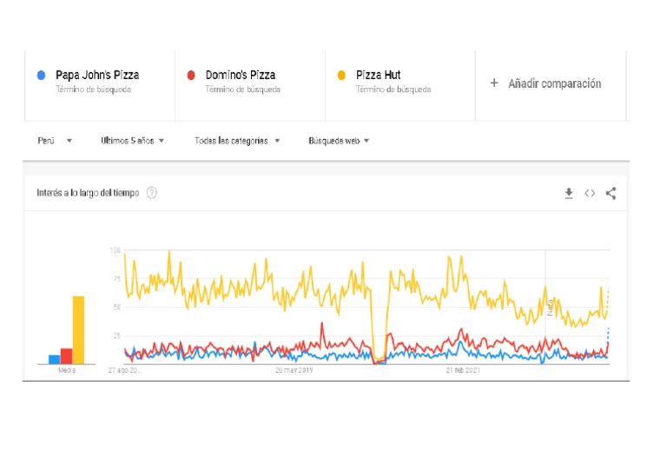Edit the Papa John's Pizza search term
This screenshot has width=667, height=472.
pos(97,76)
